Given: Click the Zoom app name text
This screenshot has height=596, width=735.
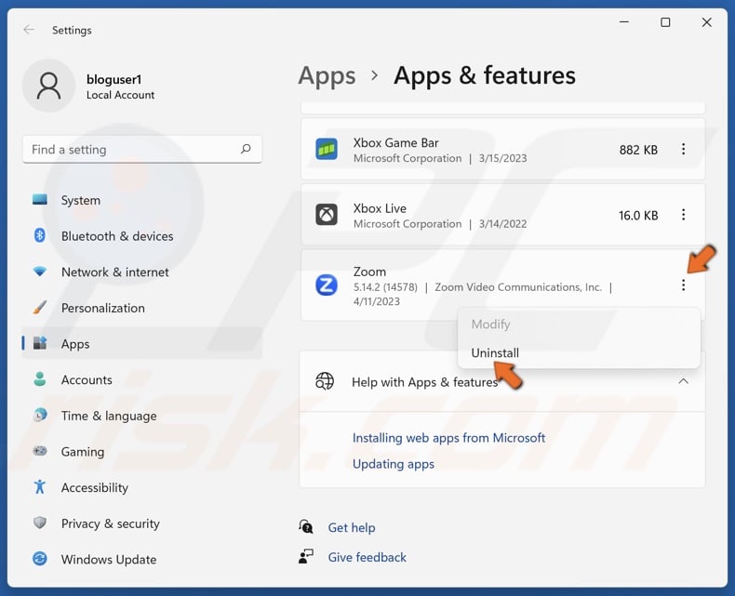Looking at the screenshot, I should click(369, 272).
